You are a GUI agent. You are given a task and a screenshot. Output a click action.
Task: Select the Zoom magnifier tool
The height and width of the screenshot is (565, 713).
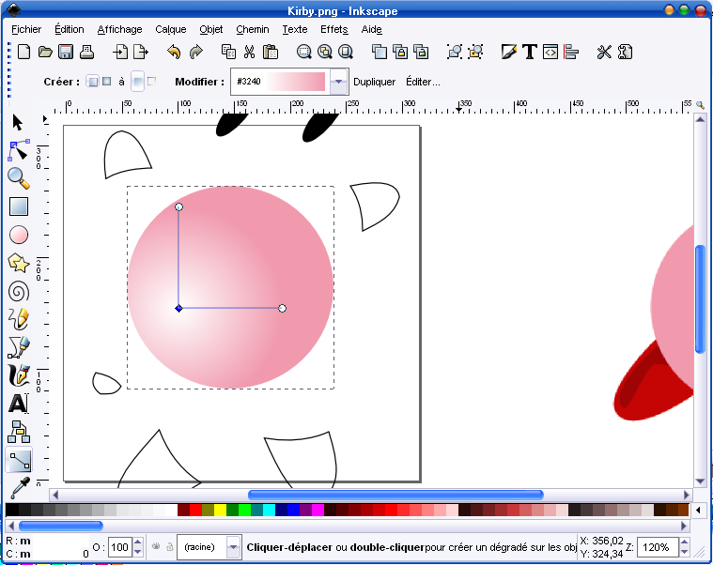pos(19,178)
